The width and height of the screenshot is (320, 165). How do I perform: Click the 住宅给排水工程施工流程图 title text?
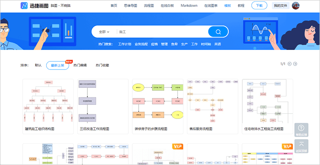(264, 129)
